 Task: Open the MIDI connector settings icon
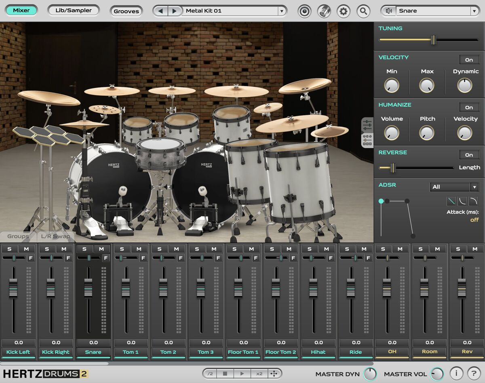point(324,11)
